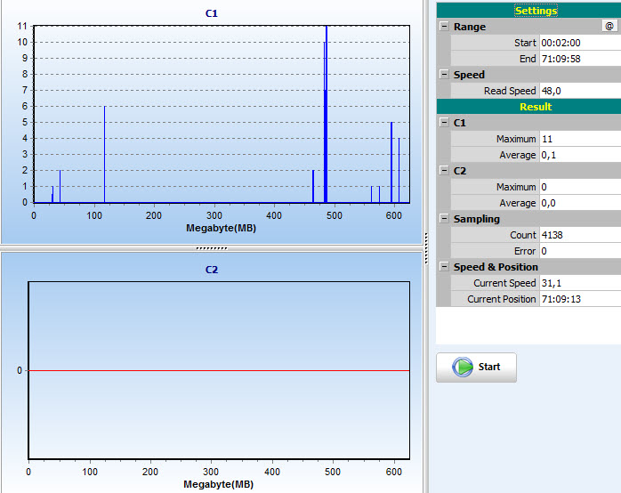The width and height of the screenshot is (621, 493).
Task: Collapse the C2 result section
Action: [444, 170]
